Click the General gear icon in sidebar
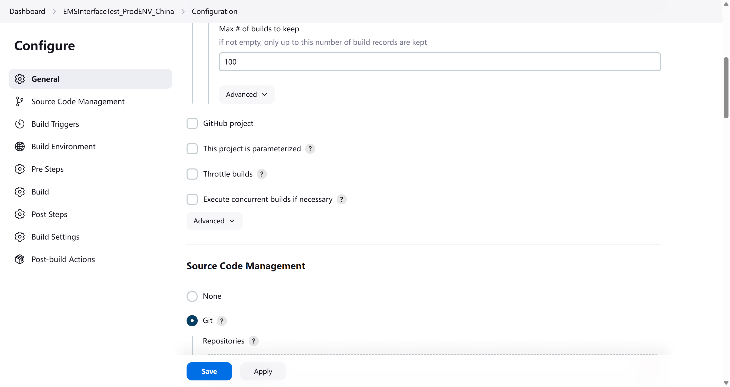The image size is (730, 387). (20, 79)
